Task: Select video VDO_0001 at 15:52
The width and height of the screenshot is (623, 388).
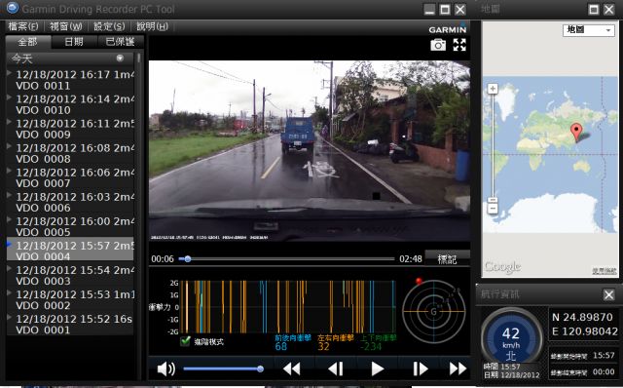Action: tap(70, 325)
